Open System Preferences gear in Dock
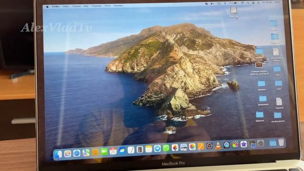The width and height of the screenshot is (304, 171). coord(261,143)
